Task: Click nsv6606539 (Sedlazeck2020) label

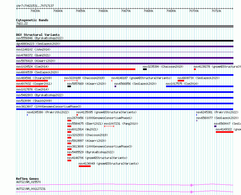Action: coord(37,72)
